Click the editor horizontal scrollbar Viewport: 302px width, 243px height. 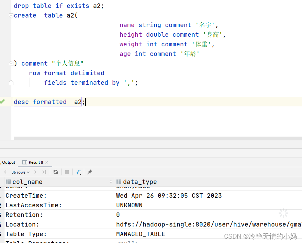pos(158,138)
